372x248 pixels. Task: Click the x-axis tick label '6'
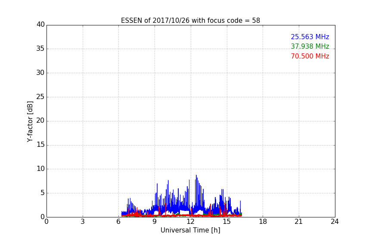(118, 222)
